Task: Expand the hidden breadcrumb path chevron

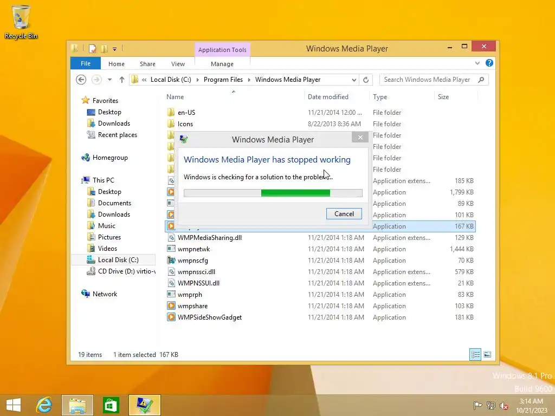Action: 144,80
